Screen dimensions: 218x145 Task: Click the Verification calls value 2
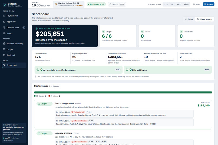(180, 57)
